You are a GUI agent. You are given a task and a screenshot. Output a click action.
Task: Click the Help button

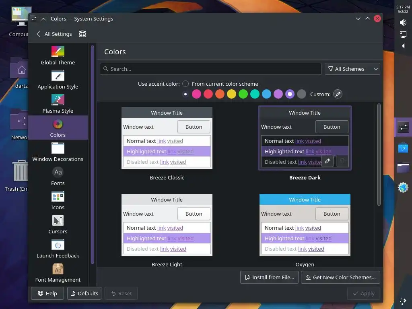click(x=47, y=293)
